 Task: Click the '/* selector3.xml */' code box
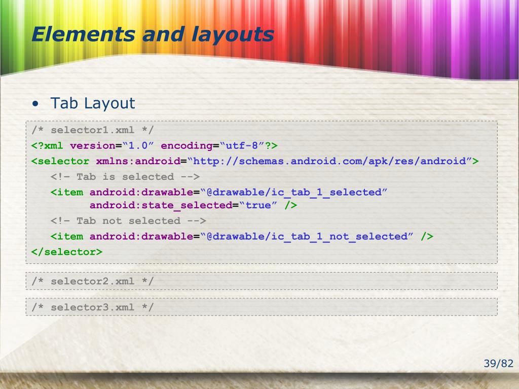click(262, 307)
